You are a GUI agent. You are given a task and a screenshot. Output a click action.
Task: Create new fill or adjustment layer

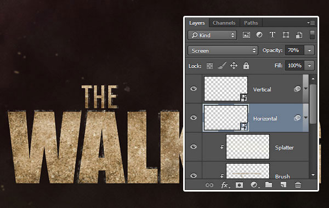pyautogui.click(x=254, y=185)
